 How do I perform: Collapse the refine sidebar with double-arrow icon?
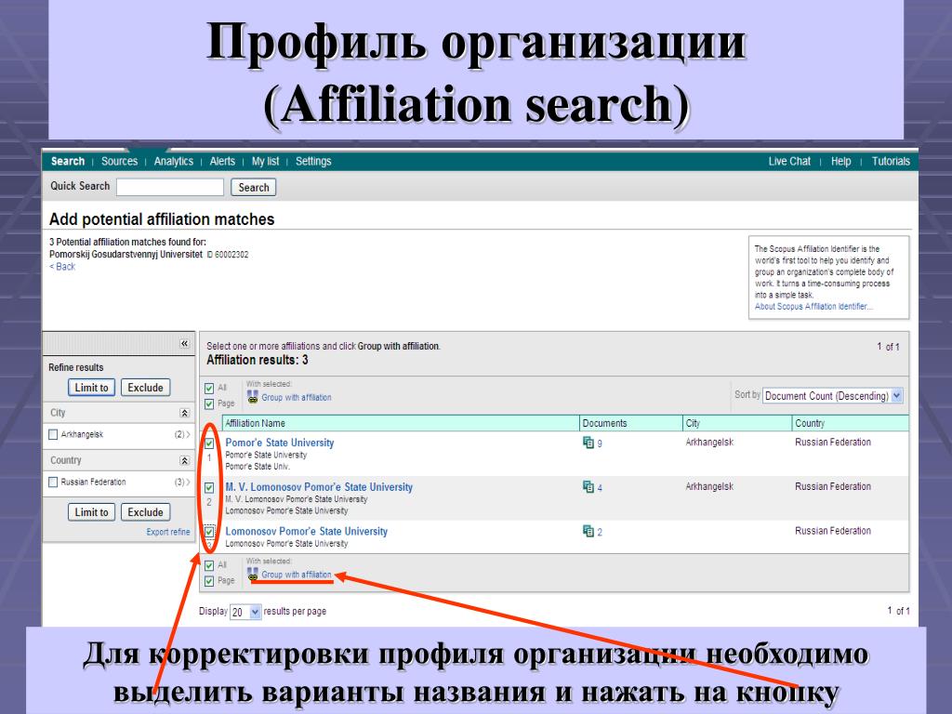coord(185,344)
